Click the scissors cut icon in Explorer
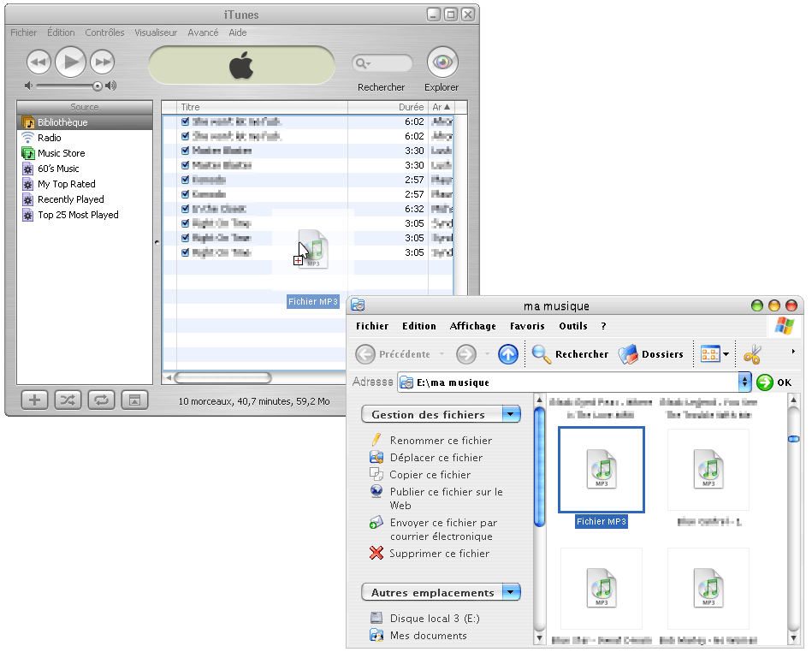The image size is (812, 652). click(x=752, y=355)
